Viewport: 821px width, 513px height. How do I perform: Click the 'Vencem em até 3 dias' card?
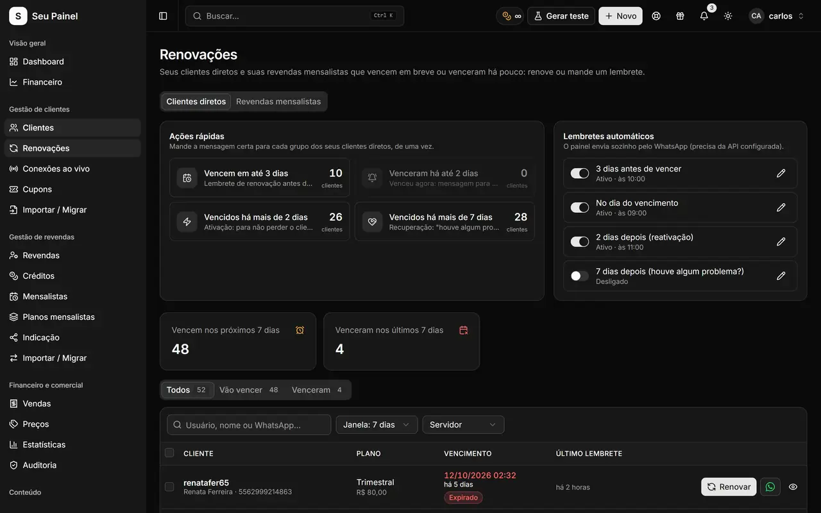click(x=260, y=178)
